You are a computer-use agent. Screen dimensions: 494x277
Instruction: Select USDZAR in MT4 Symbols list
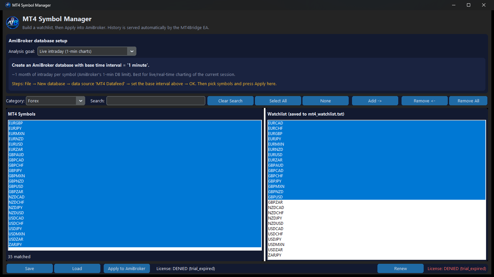point(135,239)
